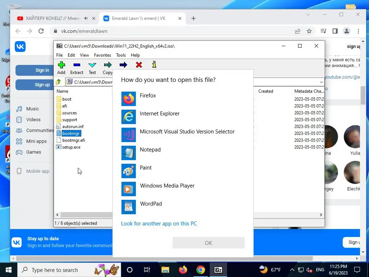The image size is (369, 277).
Task: Click the VK Sign up button
Action: click(35, 84)
